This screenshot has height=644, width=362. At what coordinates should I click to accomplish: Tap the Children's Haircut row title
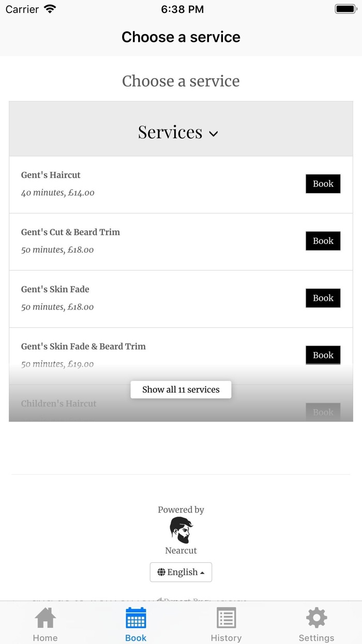59,403
